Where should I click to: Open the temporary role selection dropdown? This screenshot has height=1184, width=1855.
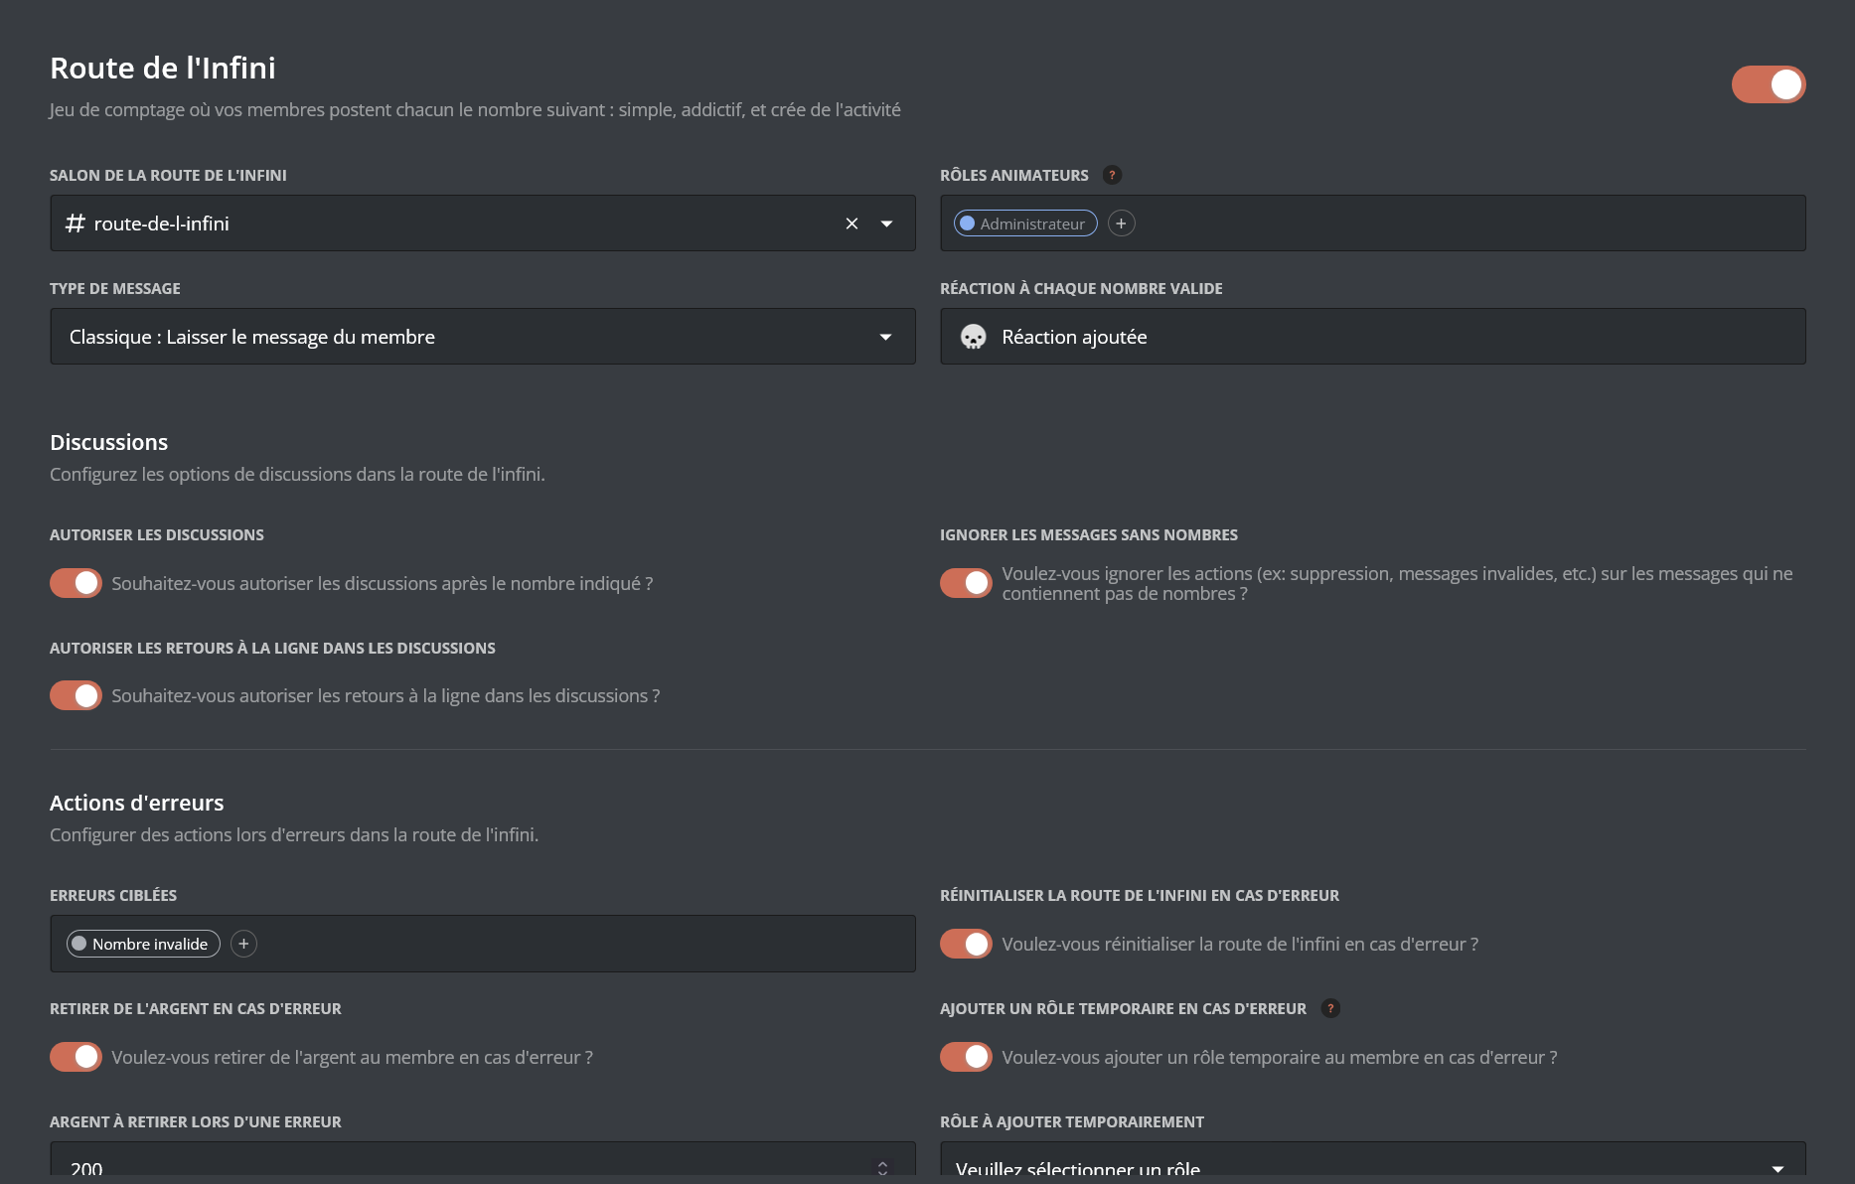(1777, 1168)
